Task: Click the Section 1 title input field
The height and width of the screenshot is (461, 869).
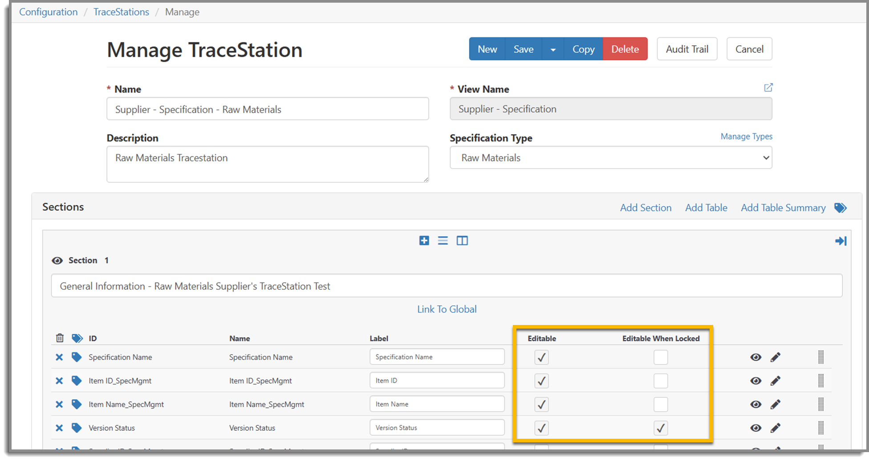Action: coord(447,286)
